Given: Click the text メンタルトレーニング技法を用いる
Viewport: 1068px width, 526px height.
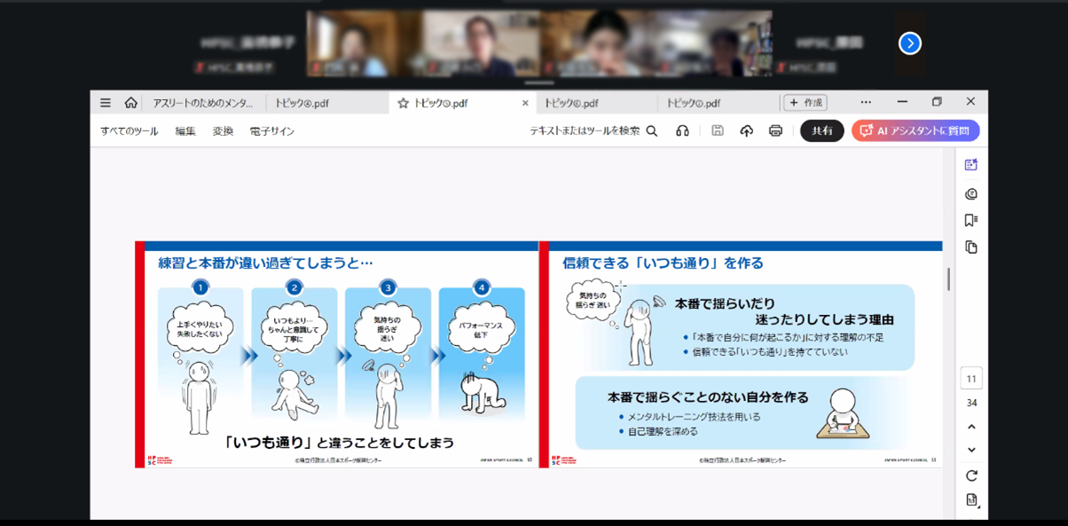Looking at the screenshot, I should [x=694, y=417].
